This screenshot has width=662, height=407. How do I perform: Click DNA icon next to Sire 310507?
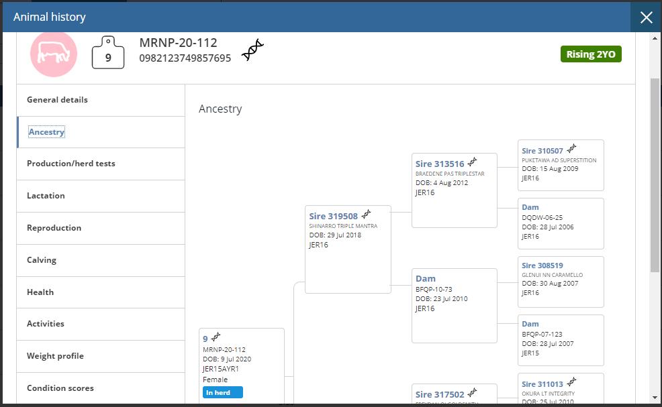(571, 149)
